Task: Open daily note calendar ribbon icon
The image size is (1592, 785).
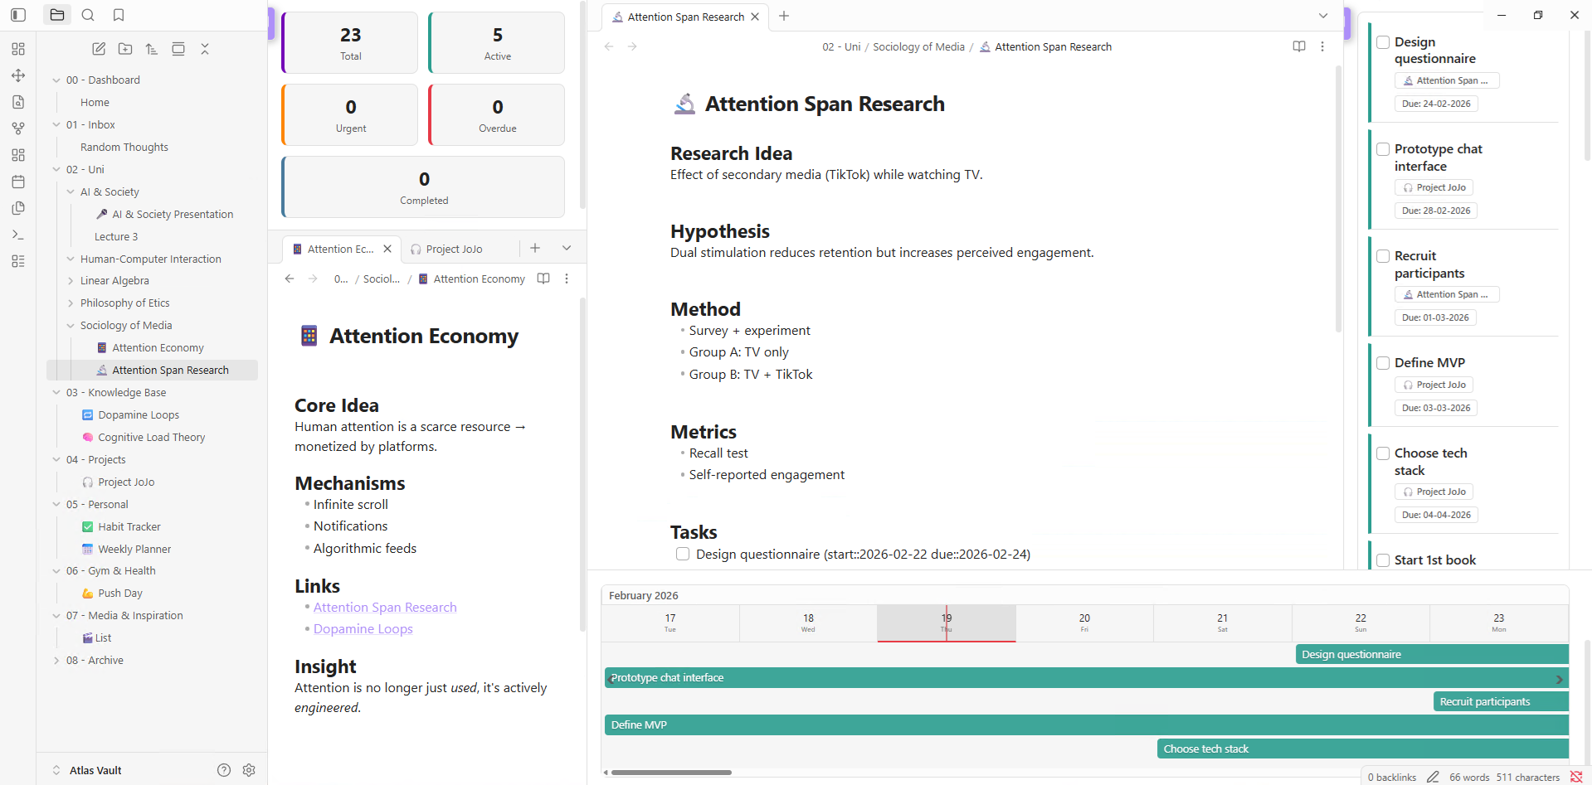Action: [18, 182]
